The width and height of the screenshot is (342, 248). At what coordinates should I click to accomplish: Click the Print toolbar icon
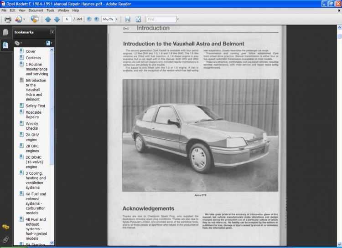(x=8, y=20)
